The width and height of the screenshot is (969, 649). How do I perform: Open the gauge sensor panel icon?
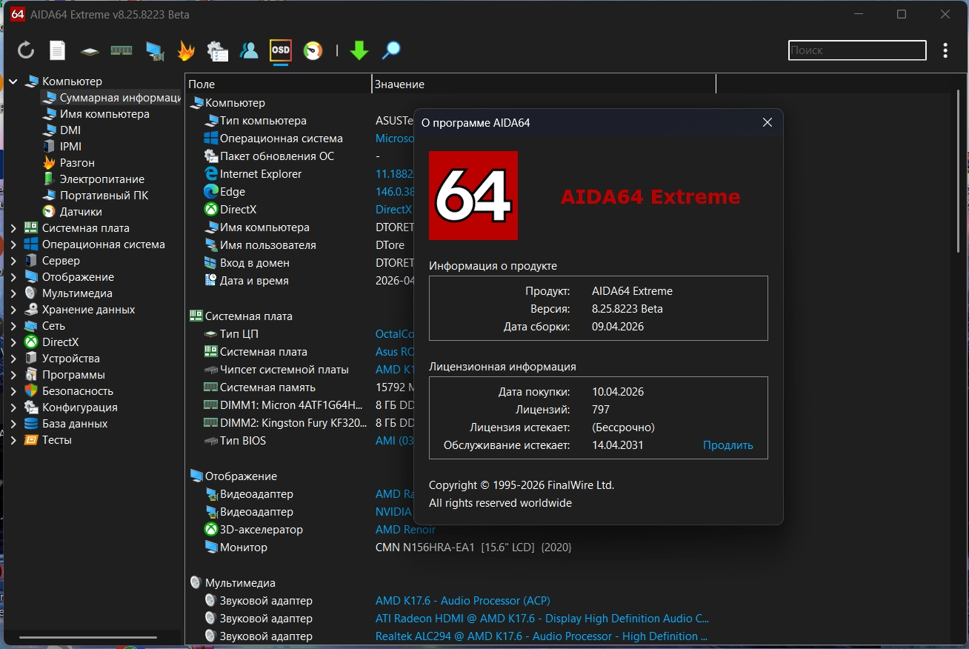(313, 50)
